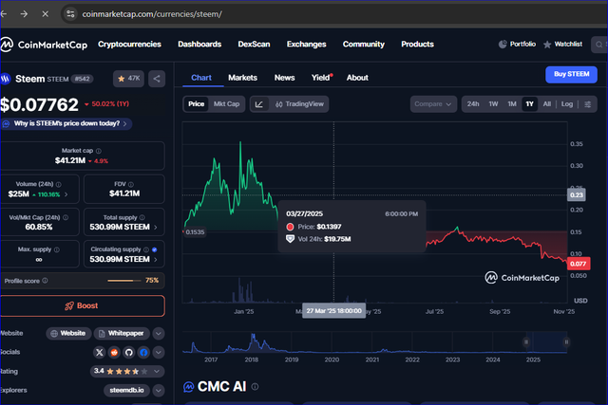The width and height of the screenshot is (608, 405).
Task: Open the Compare dropdown
Action: pyautogui.click(x=433, y=104)
